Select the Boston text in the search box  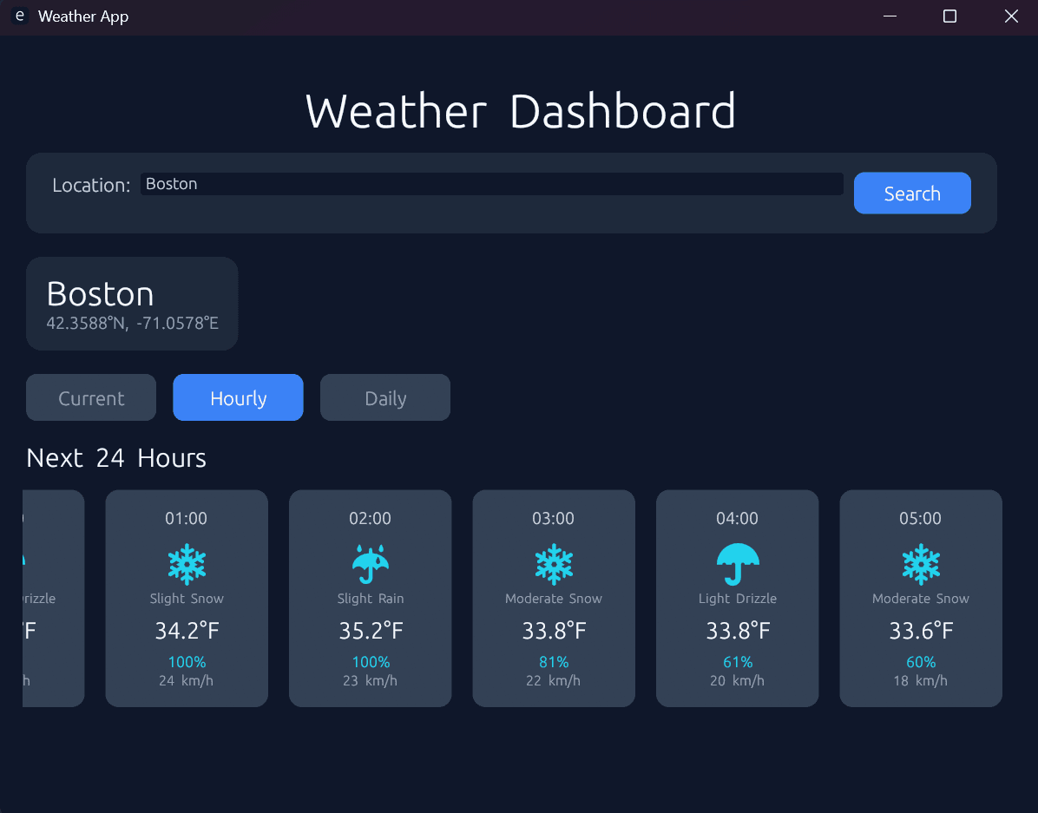[x=171, y=184]
